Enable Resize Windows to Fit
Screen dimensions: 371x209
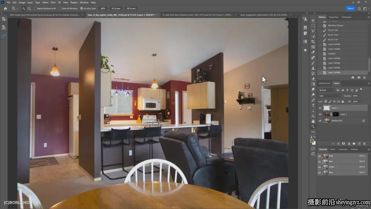point(36,8)
